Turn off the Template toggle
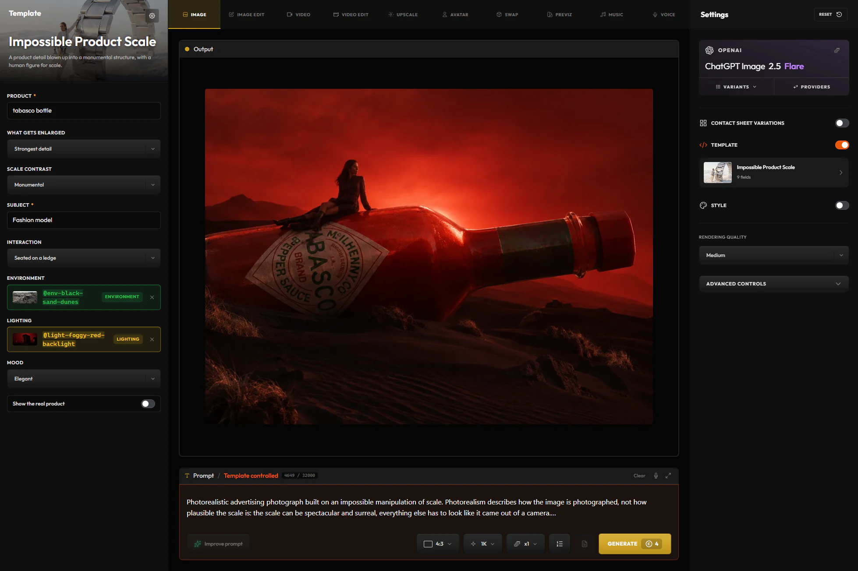The image size is (858, 571). 842,145
